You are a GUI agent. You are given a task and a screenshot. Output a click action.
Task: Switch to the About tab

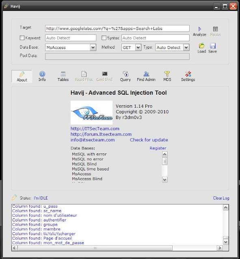click(x=22, y=76)
